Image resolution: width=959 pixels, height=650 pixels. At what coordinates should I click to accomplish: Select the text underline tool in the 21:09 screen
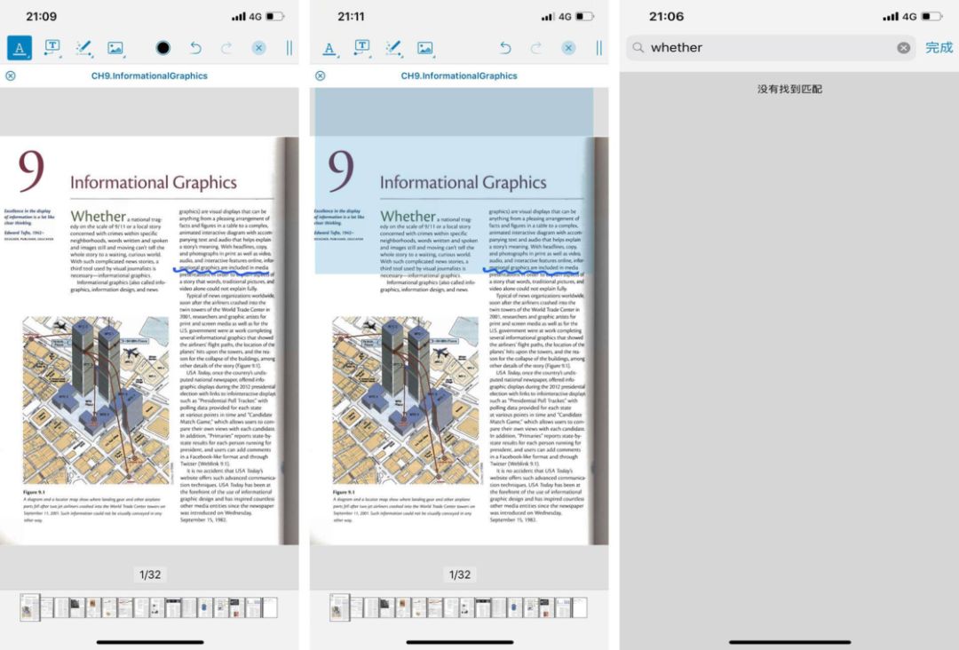coord(20,48)
